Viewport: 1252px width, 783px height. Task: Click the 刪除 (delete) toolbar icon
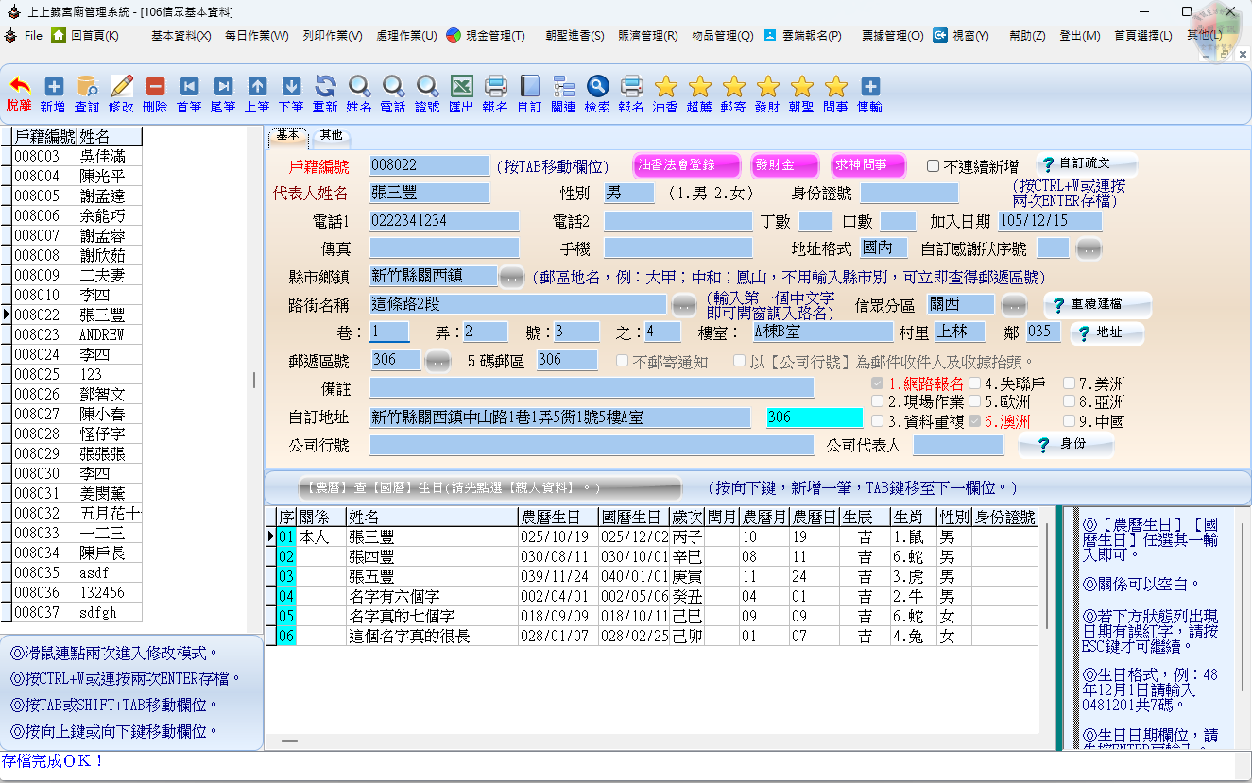[x=154, y=88]
